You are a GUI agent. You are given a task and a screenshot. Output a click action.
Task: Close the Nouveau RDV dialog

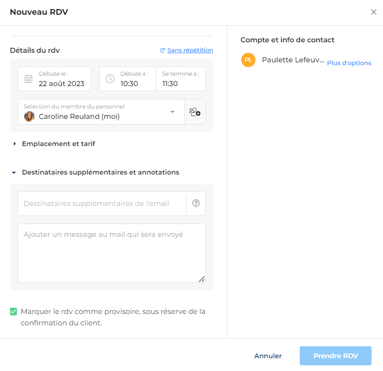point(373,12)
